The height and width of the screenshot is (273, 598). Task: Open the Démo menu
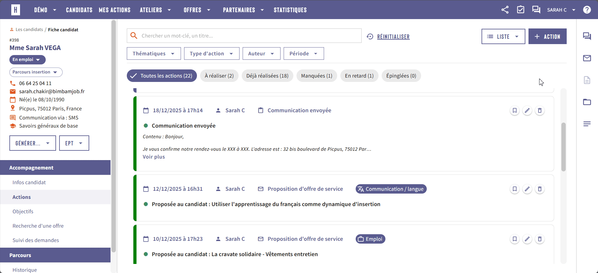[x=45, y=10]
